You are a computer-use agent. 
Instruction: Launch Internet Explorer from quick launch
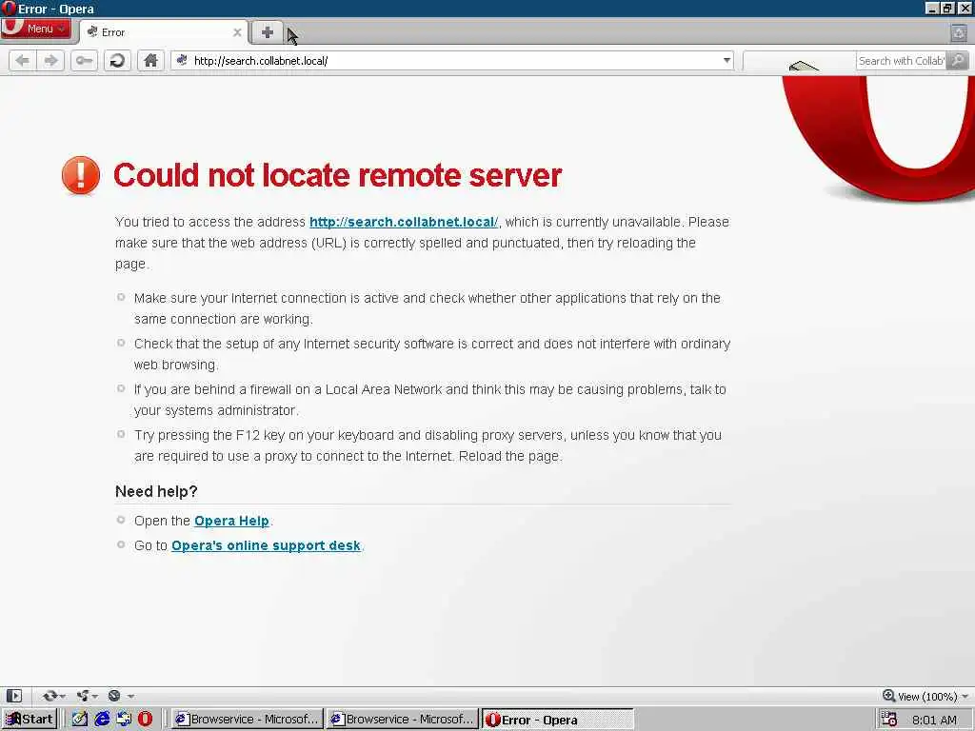pos(102,720)
